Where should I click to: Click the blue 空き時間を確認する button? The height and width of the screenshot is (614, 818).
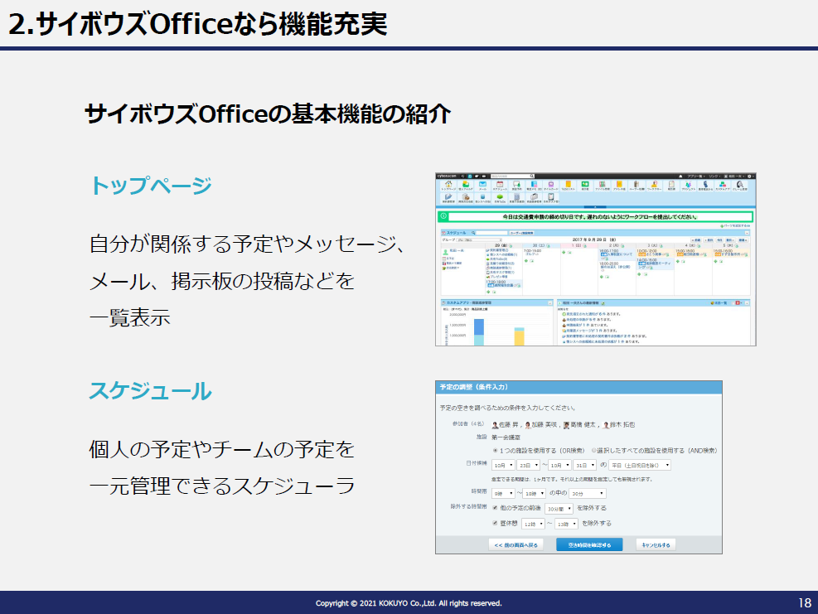589,544
